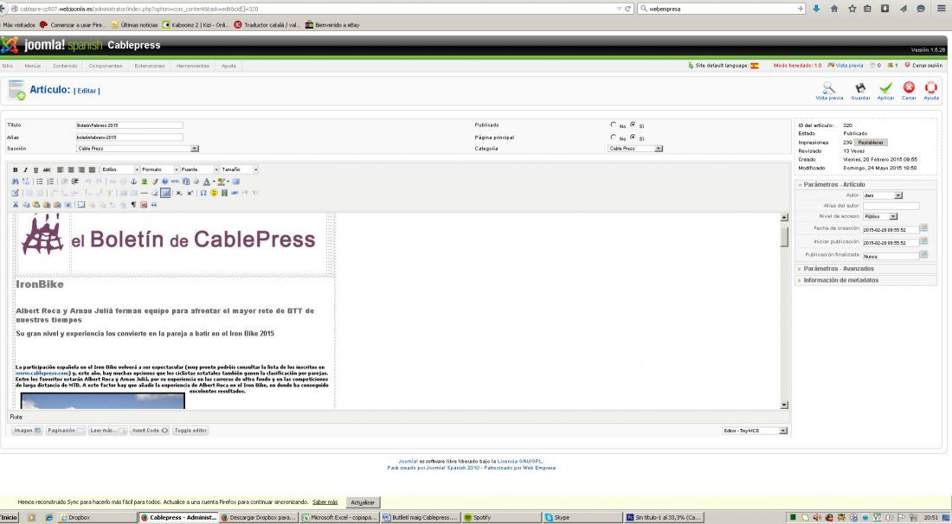The height and width of the screenshot is (524, 952).
Task: Expand Información de metadatos panel
Action: (865, 280)
